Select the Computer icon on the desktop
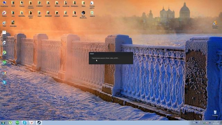Image resolution: width=222 pixels, height=125 pixels. (4, 4)
